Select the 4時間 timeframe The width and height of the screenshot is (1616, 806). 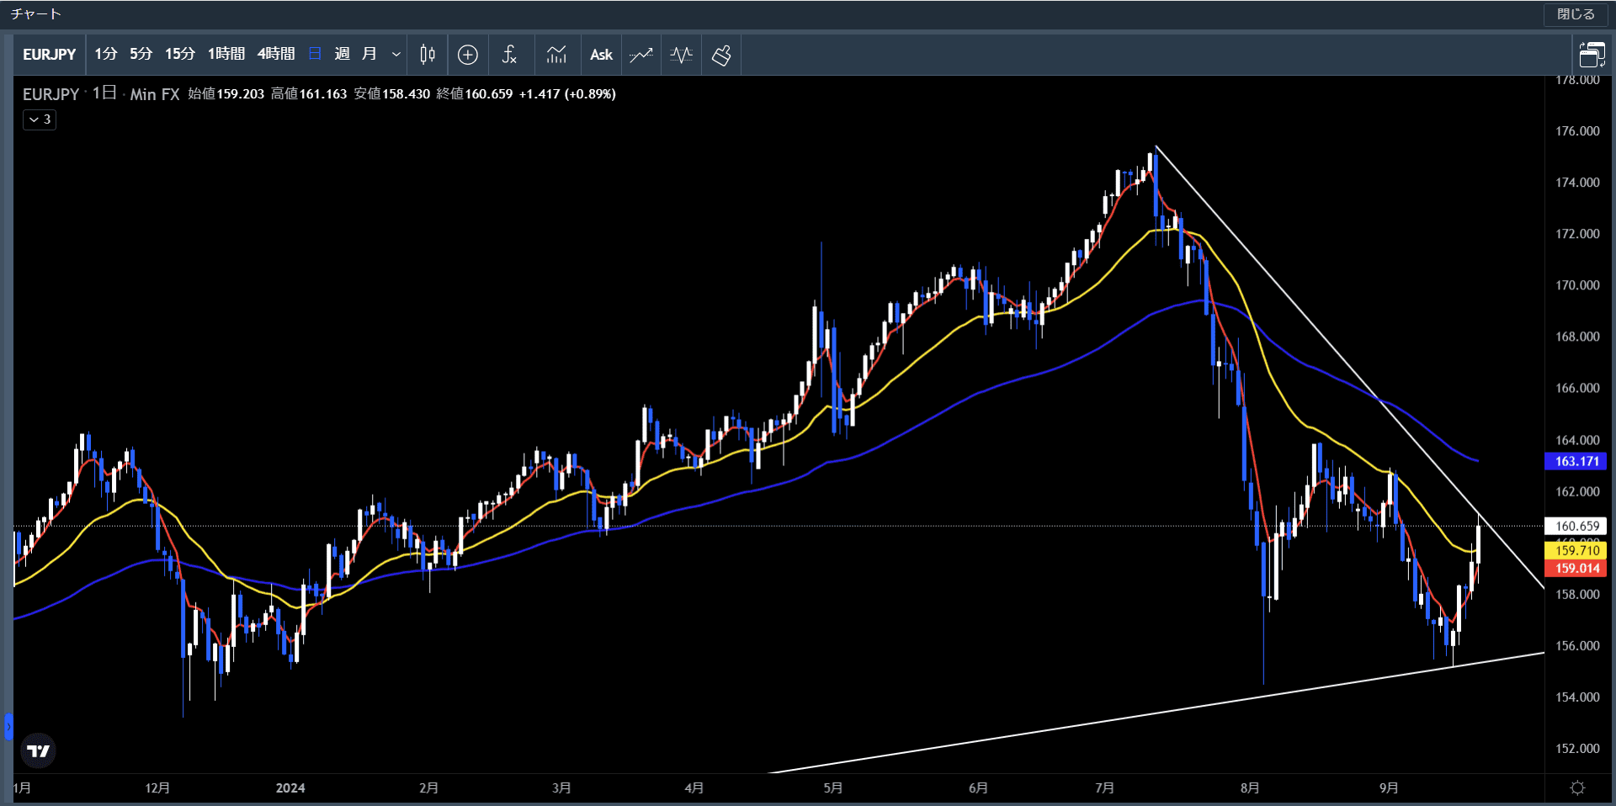pos(276,54)
